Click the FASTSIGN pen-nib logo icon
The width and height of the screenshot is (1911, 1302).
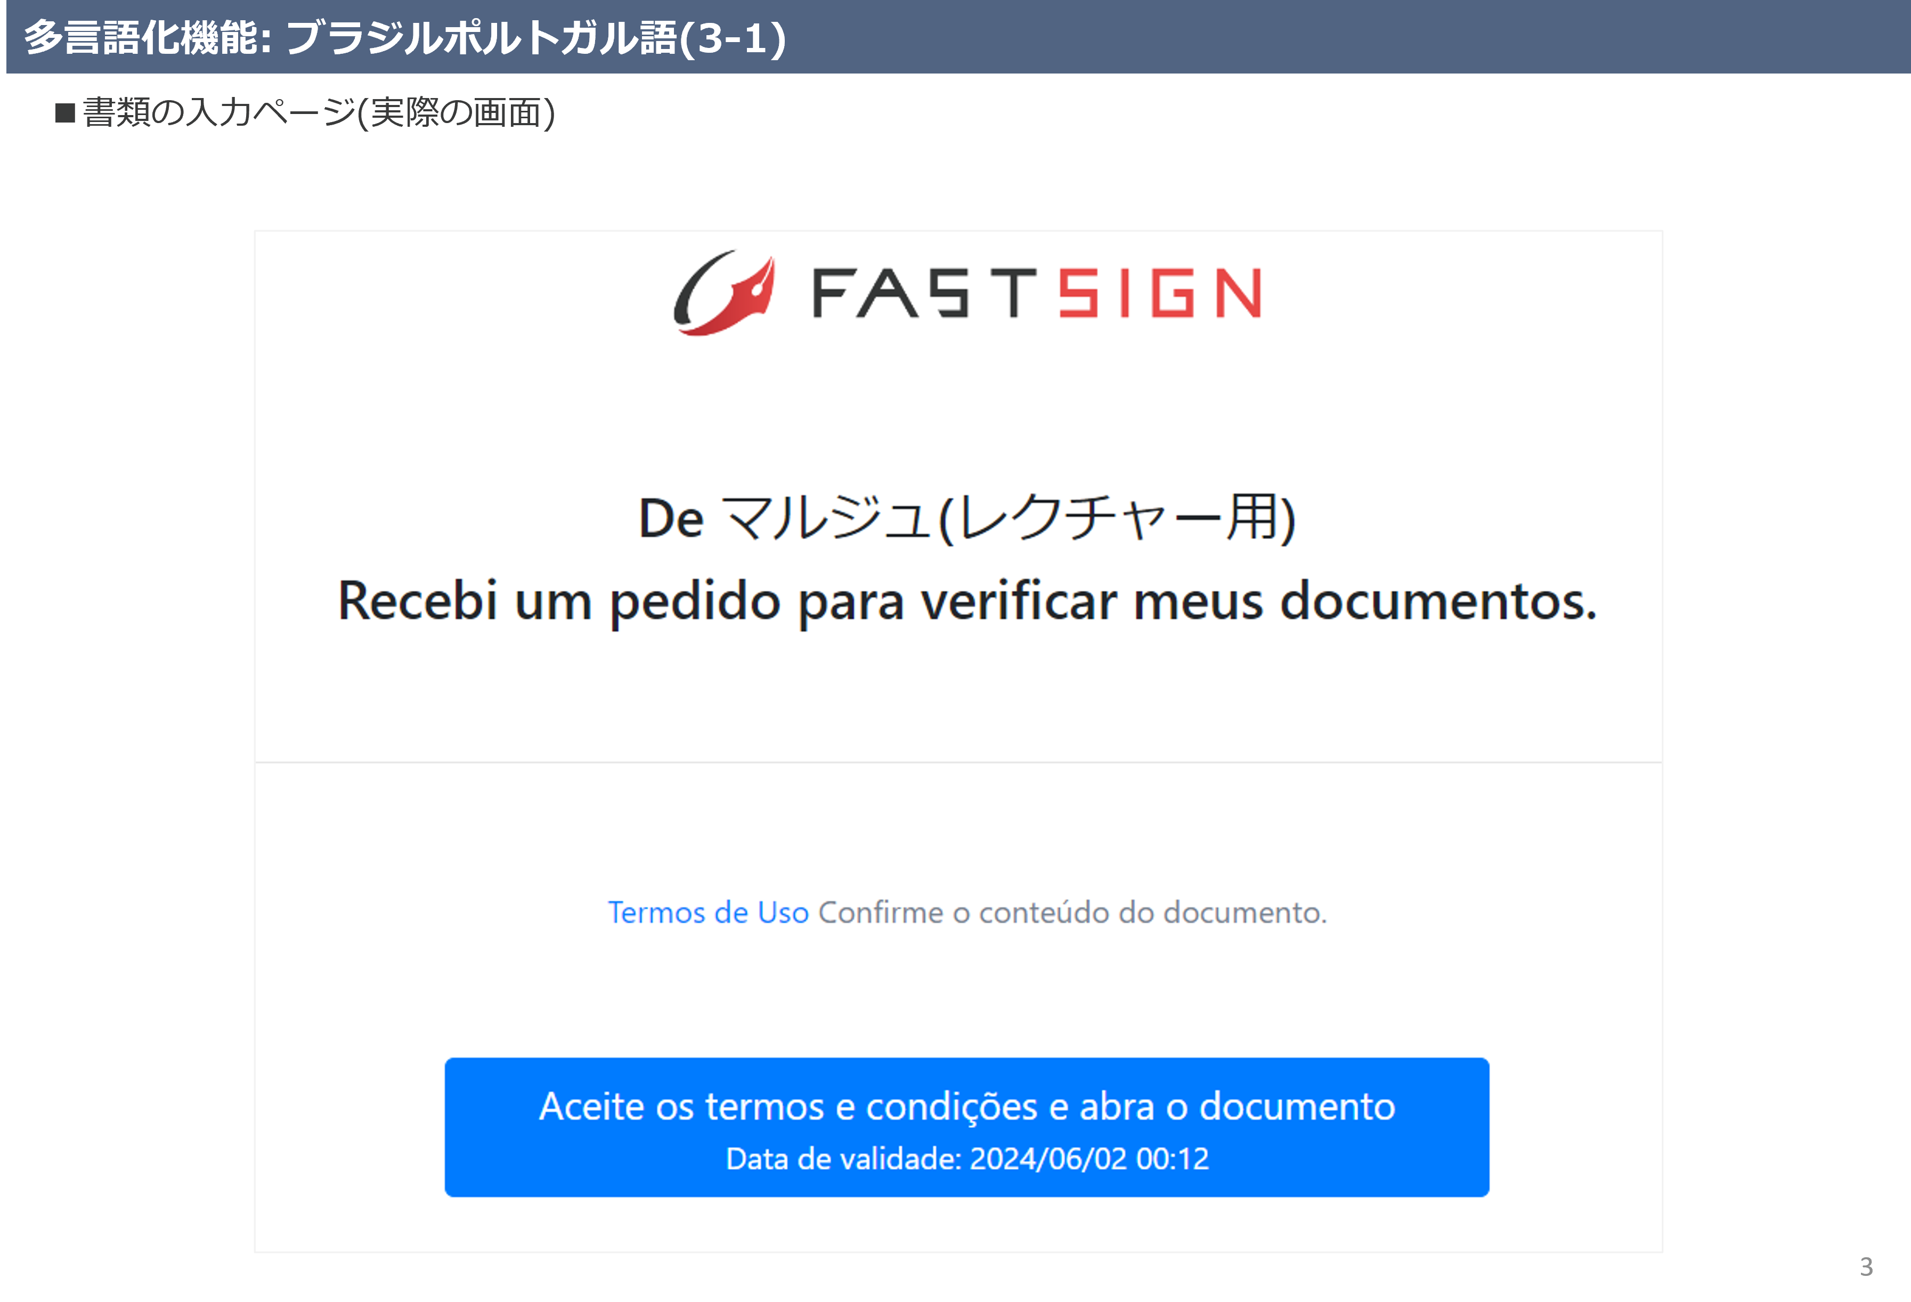point(725,294)
